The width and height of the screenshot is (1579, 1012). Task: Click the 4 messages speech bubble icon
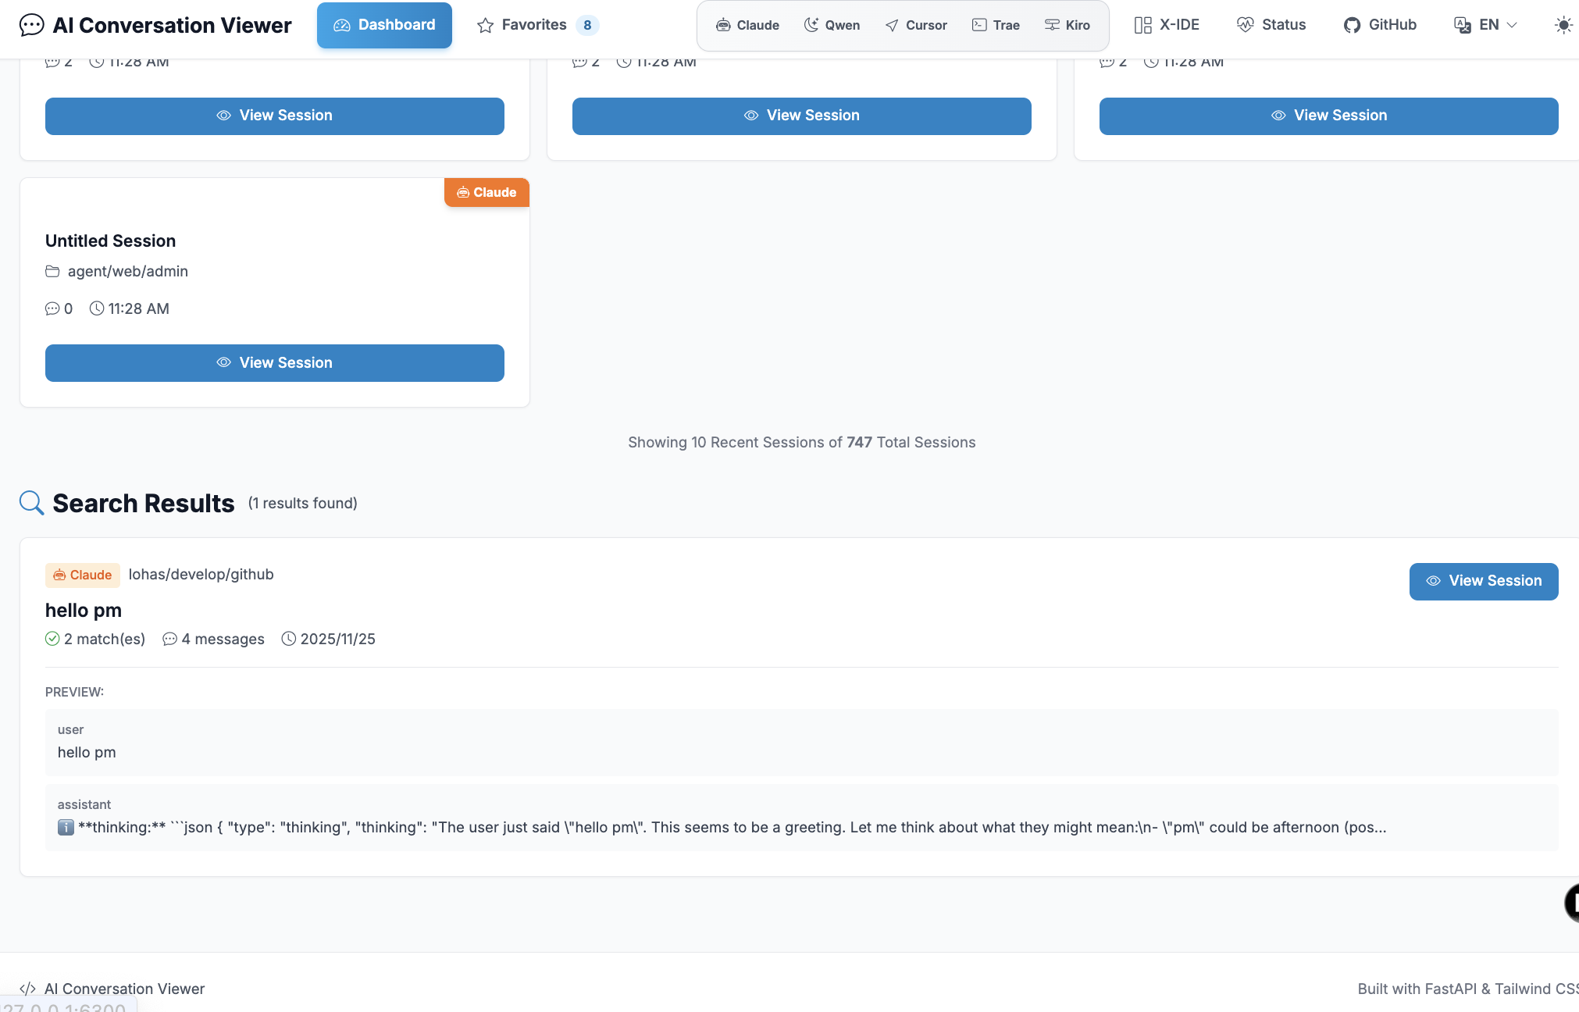(x=169, y=639)
